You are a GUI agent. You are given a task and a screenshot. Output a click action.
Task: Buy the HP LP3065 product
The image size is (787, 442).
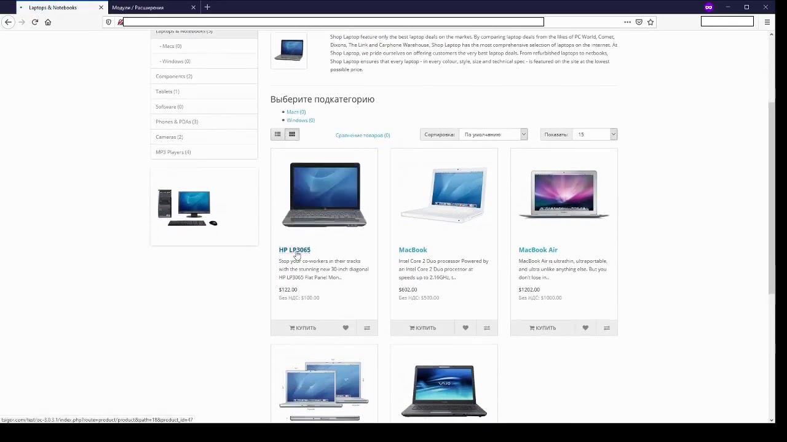[303, 328]
